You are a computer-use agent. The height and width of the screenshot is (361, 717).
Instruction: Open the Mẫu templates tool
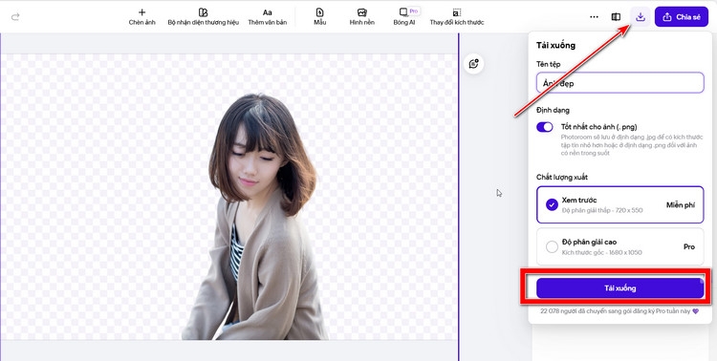pos(319,17)
